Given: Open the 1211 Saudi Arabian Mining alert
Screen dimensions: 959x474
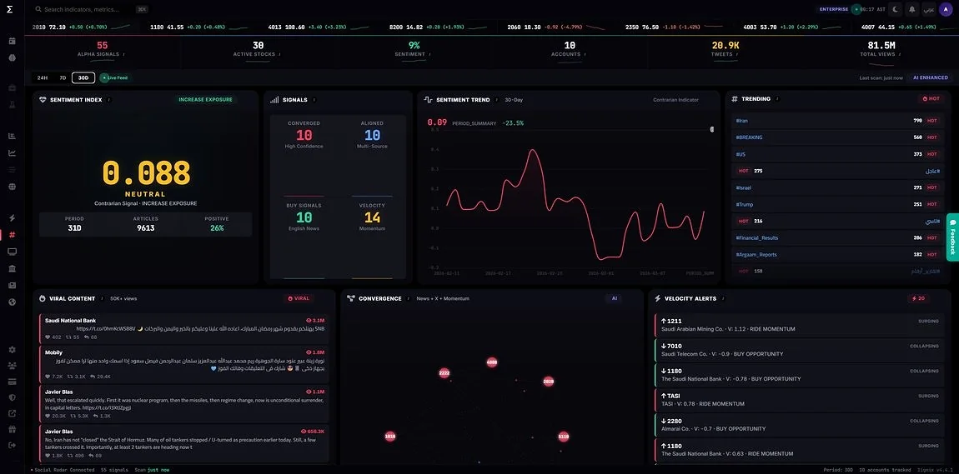Looking at the screenshot, I should click(799, 325).
